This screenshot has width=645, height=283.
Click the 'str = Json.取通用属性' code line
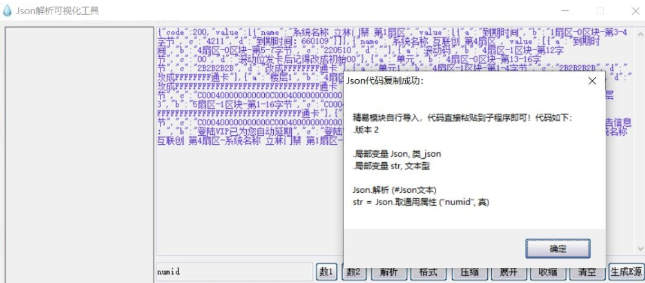pos(421,202)
